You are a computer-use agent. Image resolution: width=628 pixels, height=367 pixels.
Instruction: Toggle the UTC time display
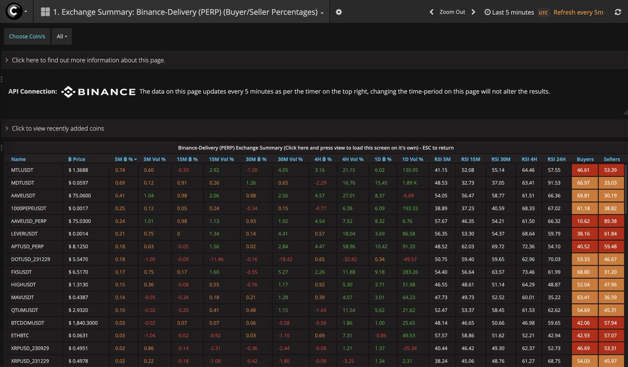point(543,12)
